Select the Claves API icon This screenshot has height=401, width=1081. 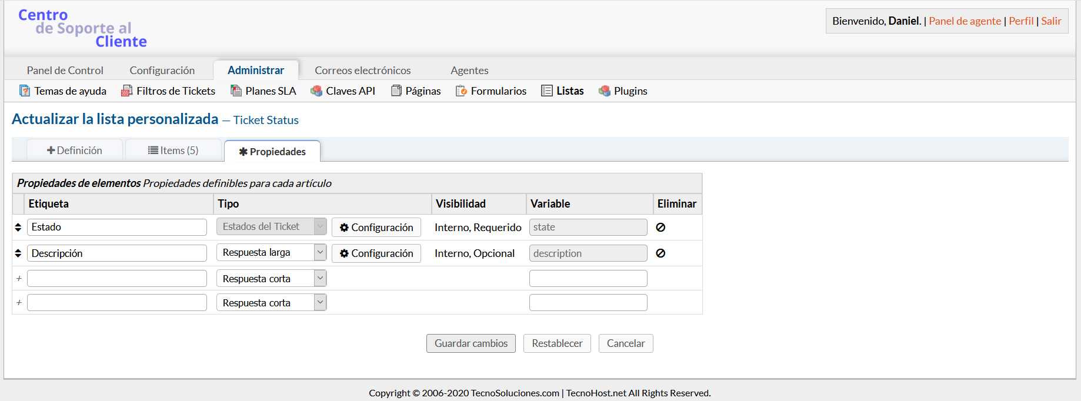(x=316, y=91)
